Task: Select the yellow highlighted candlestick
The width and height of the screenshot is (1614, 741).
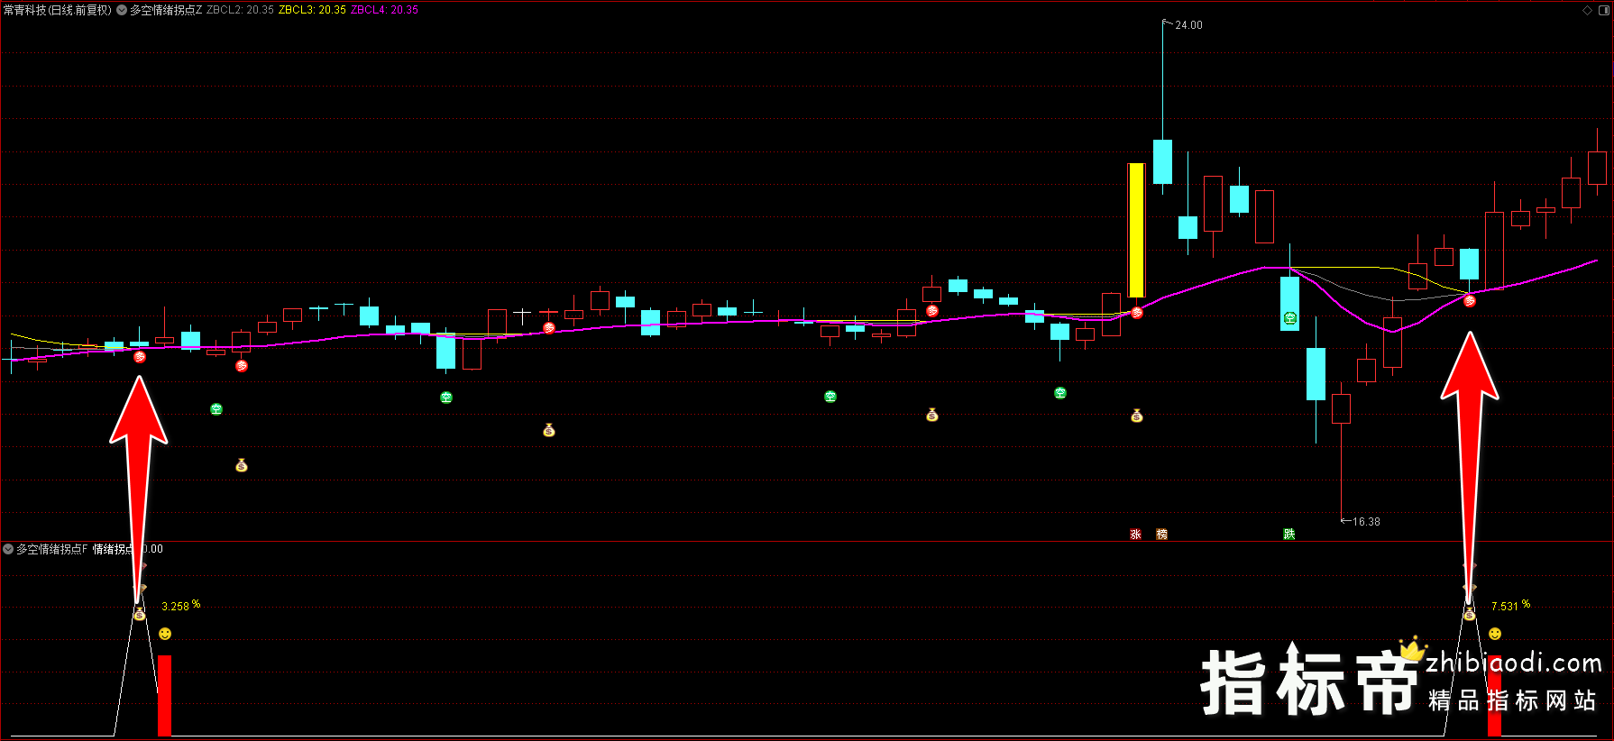Action: (1136, 230)
